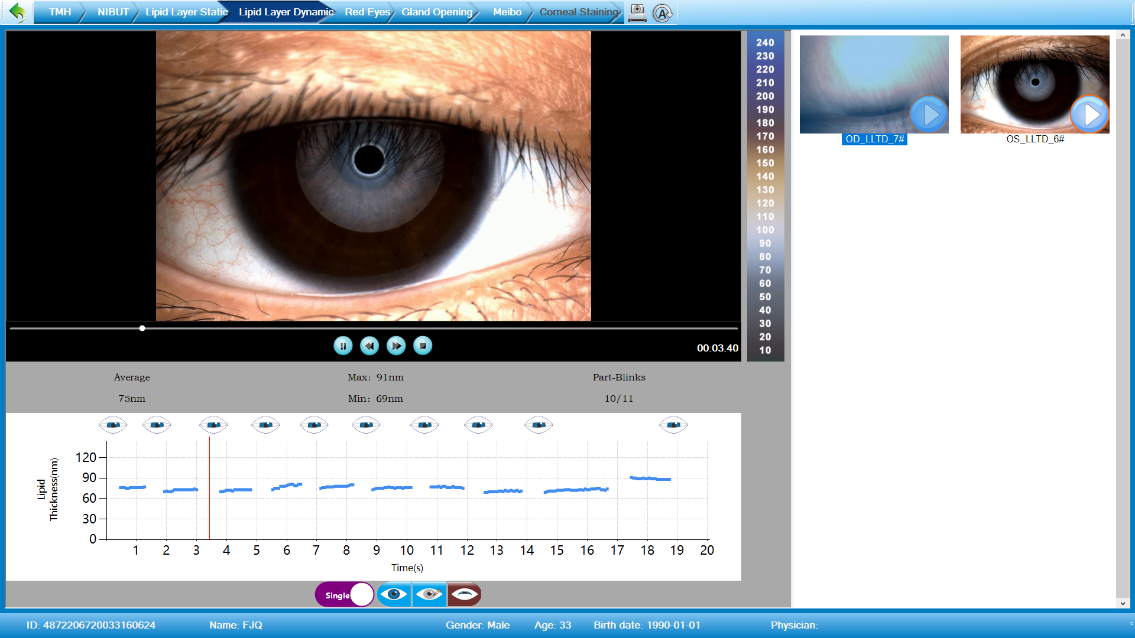The image size is (1135, 638).
Task: Fast forward the video
Action: click(395, 346)
